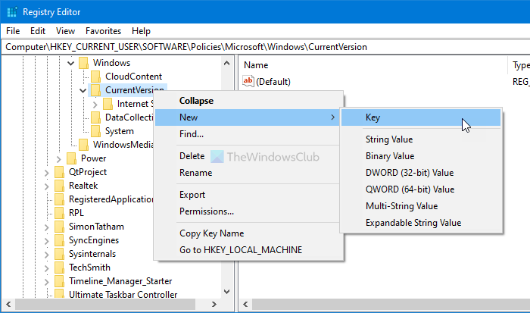Expand the SyncEngines key
Image resolution: width=530 pixels, height=313 pixels.
[x=47, y=241]
